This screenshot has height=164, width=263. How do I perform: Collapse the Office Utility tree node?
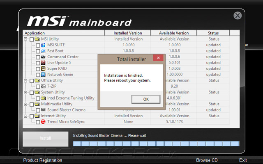[25, 81]
